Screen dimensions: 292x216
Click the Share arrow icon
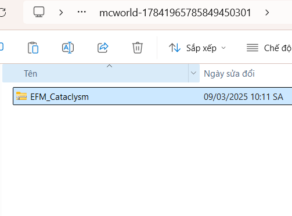[x=103, y=48]
